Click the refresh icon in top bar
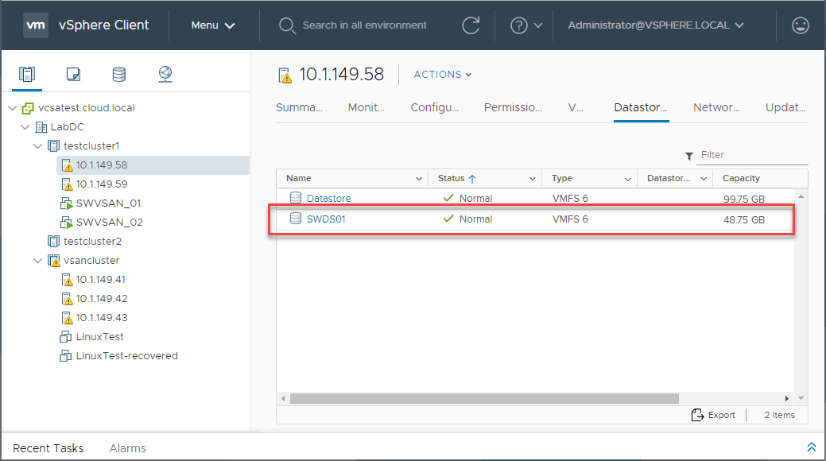Viewport: 826px width, 461px height. click(471, 25)
